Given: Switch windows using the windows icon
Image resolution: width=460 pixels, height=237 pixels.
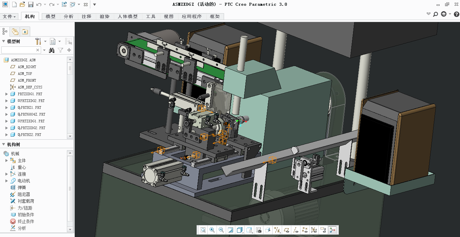Looking at the screenshot, I should coord(73,4).
